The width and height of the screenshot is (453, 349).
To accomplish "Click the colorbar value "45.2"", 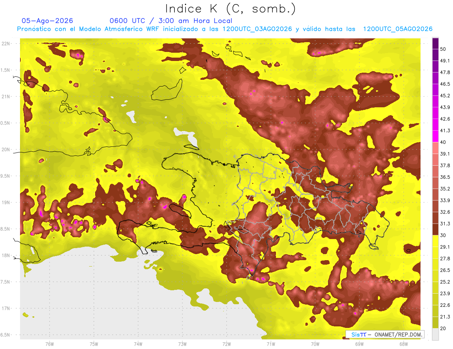I will (x=445, y=96).
